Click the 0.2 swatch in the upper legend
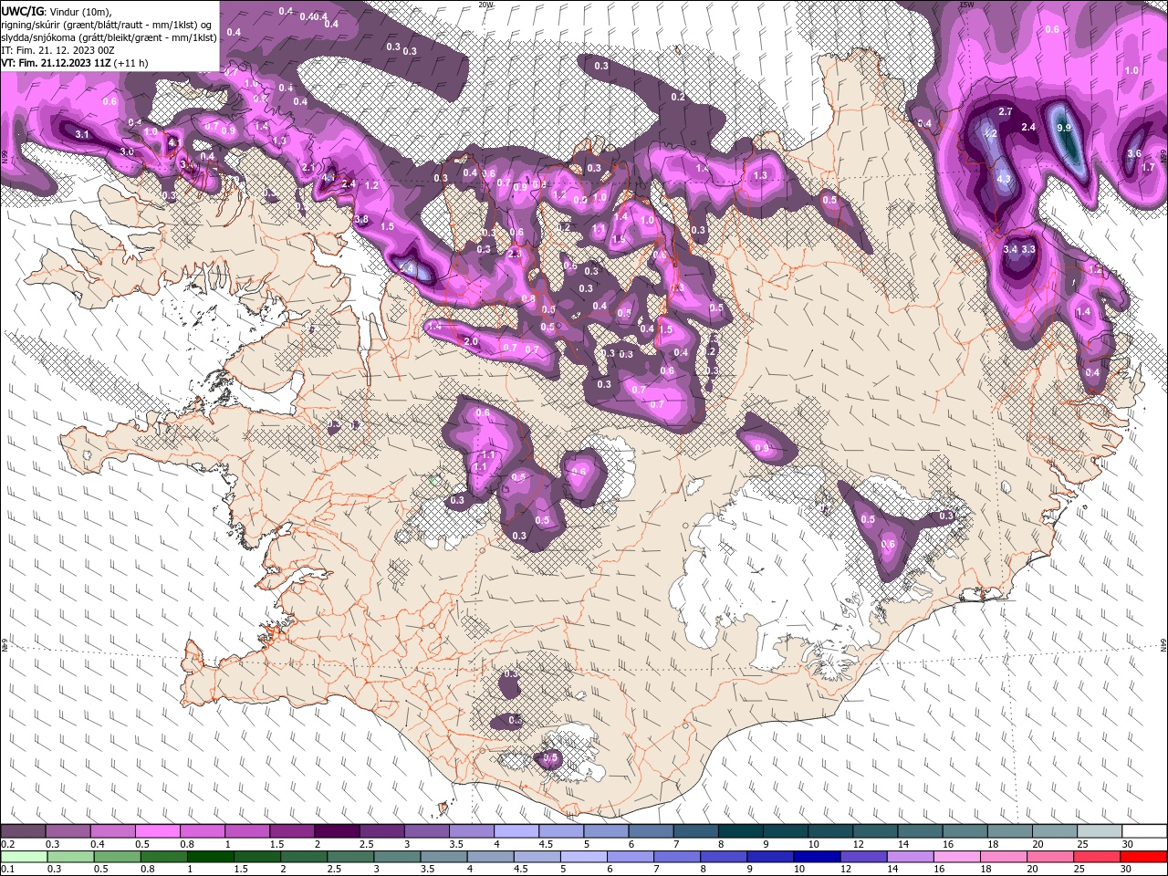The width and height of the screenshot is (1168, 876). 23,831
